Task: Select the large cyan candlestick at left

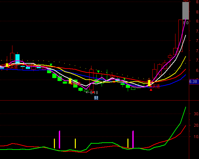Action: click(x=18, y=59)
